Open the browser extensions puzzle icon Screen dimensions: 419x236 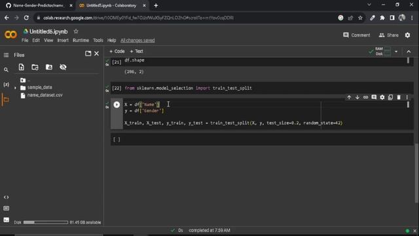pos(382,18)
